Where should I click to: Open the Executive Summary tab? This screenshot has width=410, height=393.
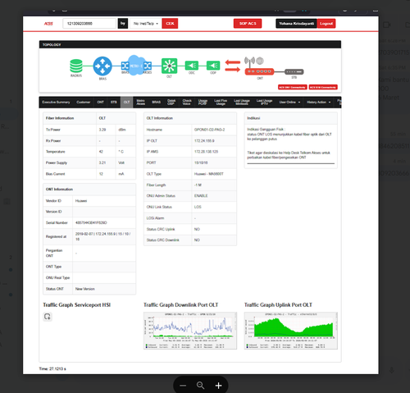pyautogui.click(x=56, y=102)
